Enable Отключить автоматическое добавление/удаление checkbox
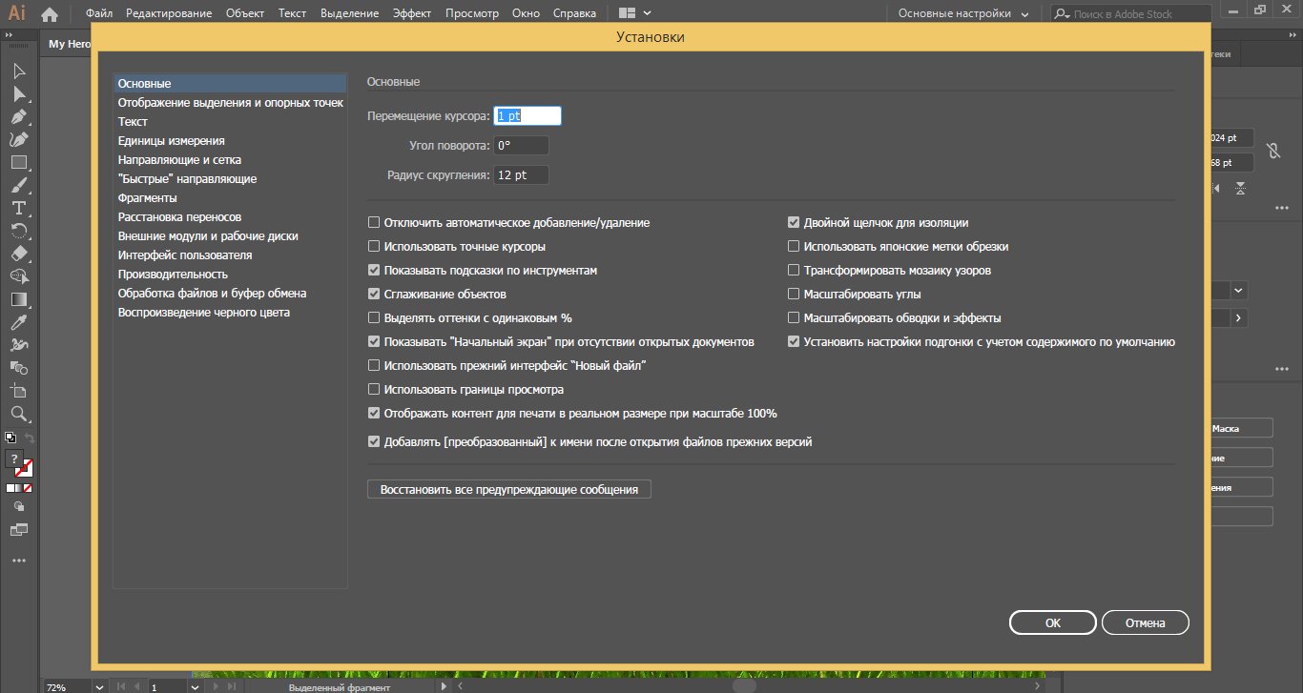 (x=374, y=222)
